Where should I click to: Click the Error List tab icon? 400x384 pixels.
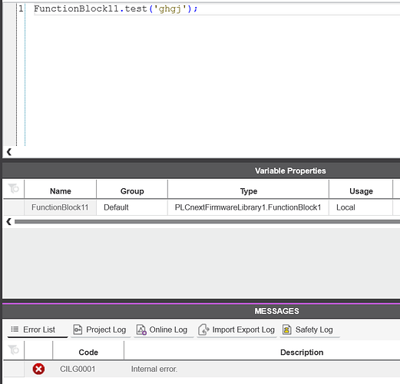point(15,329)
